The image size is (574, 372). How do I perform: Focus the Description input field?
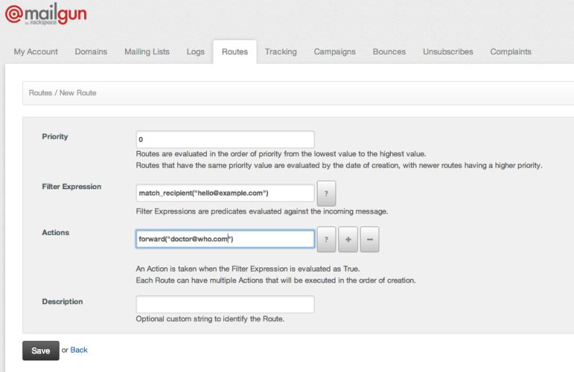click(x=225, y=305)
